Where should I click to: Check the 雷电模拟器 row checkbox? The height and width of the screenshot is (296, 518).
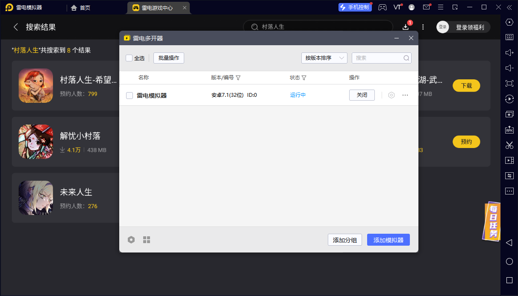pos(129,96)
